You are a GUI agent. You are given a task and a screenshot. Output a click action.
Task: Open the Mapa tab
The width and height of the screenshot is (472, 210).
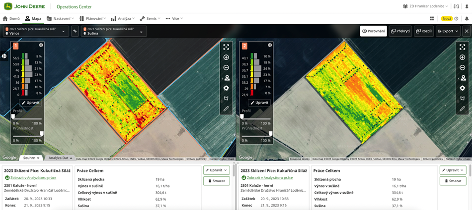click(x=33, y=19)
